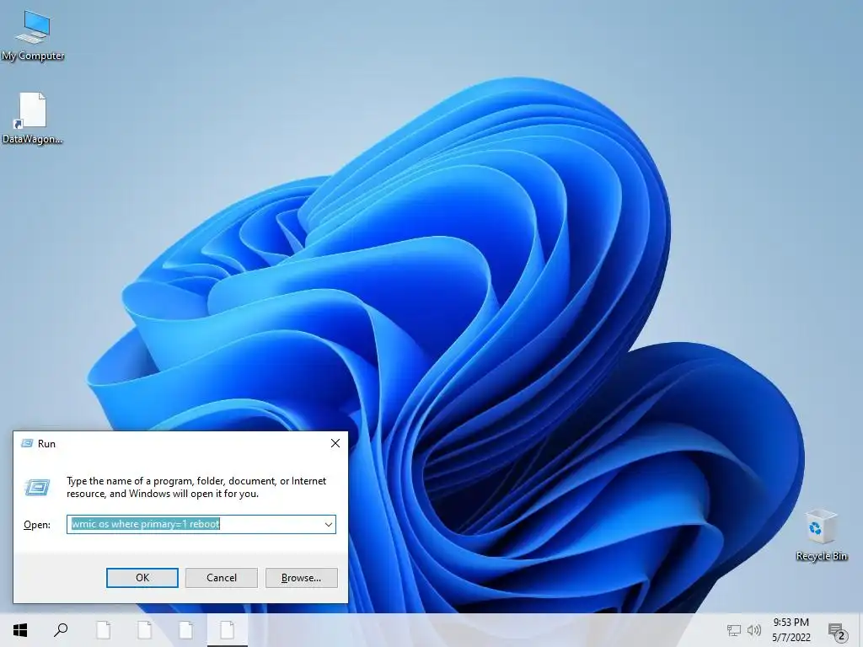Click the active Run taskbar icon
Screen dimensions: 863x647
pos(228,630)
